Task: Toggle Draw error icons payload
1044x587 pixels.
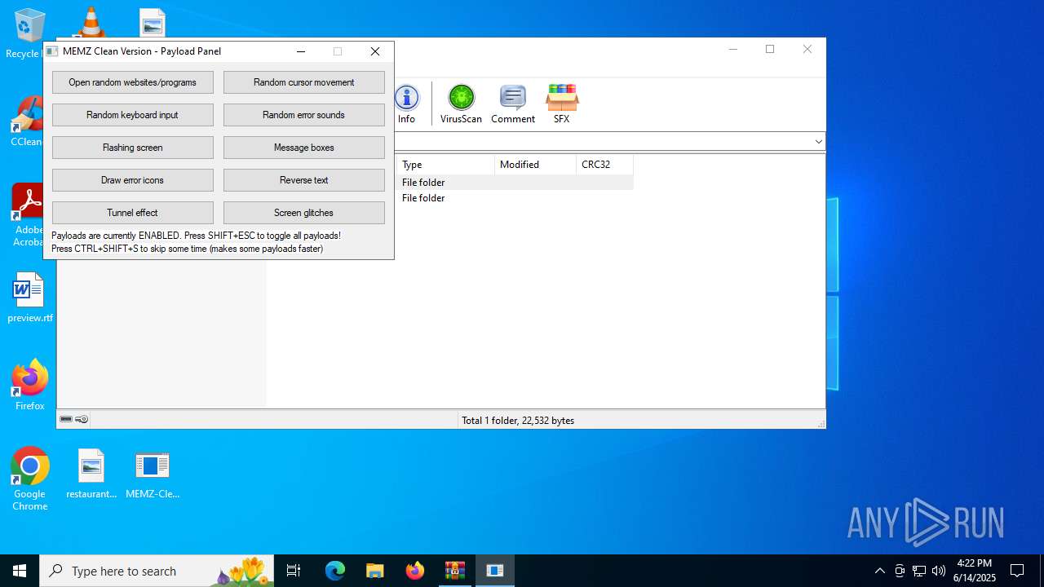Action: 133,180
